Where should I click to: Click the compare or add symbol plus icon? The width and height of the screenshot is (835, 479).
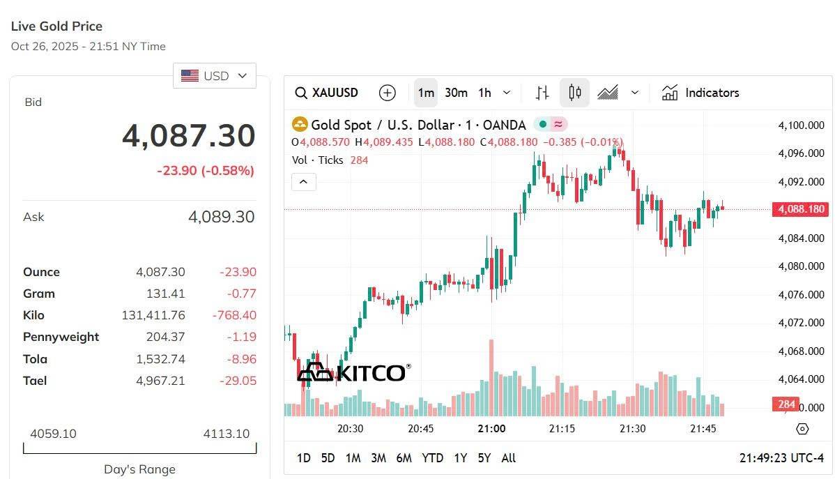coord(387,93)
